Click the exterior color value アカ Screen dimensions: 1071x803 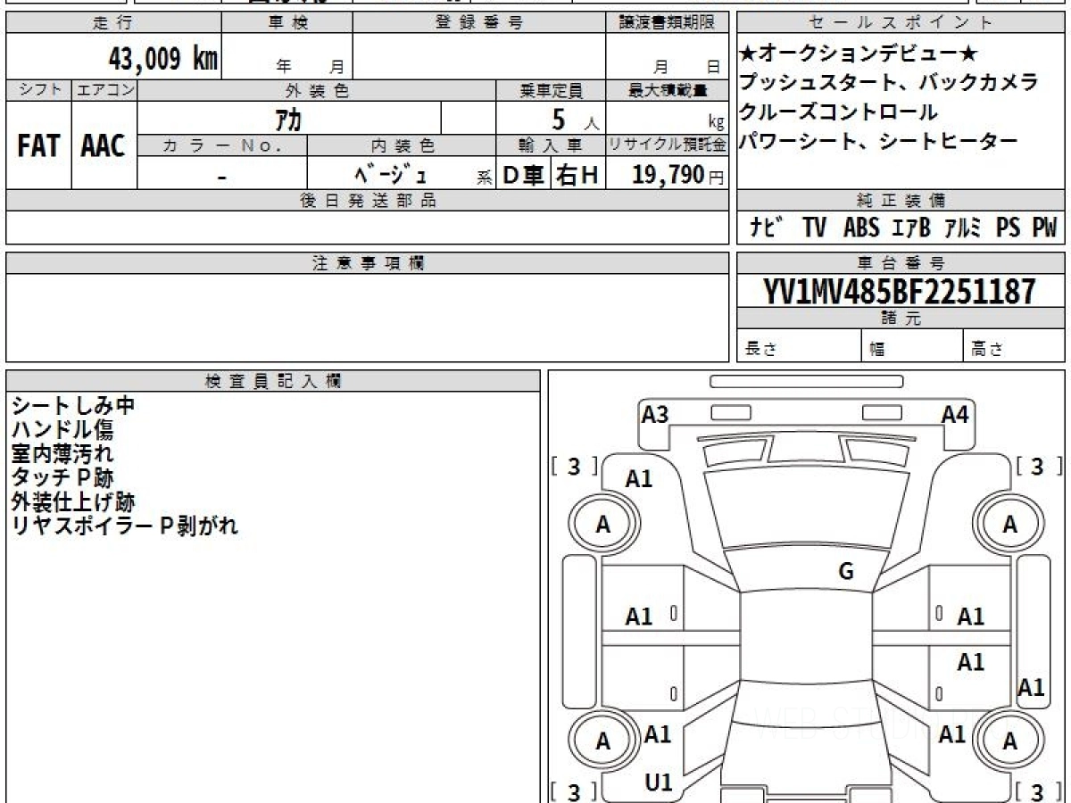click(288, 118)
